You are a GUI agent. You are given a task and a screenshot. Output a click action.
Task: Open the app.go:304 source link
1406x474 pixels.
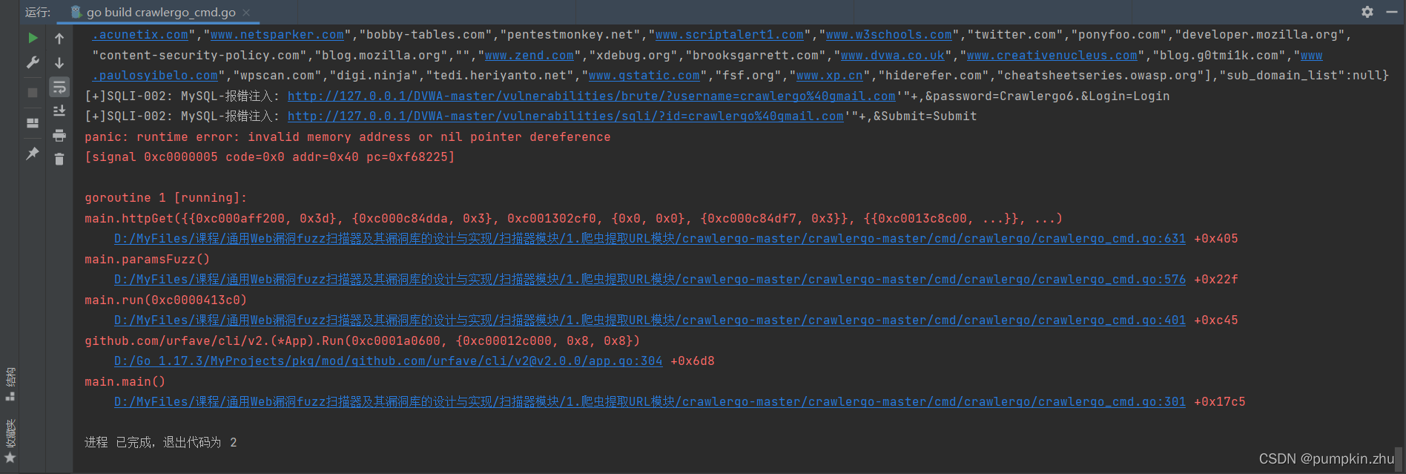pyautogui.click(x=388, y=361)
